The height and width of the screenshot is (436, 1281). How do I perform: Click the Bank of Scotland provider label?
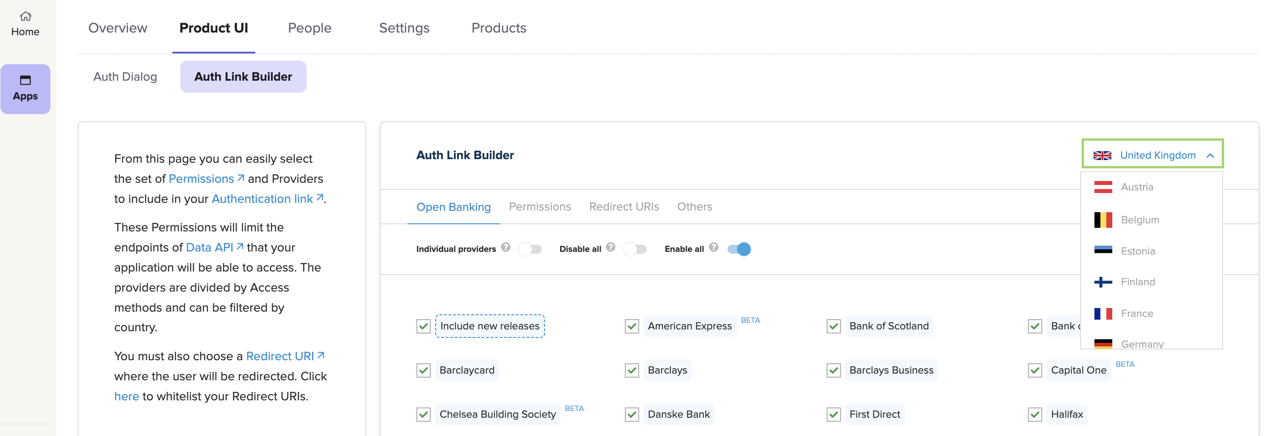889,326
